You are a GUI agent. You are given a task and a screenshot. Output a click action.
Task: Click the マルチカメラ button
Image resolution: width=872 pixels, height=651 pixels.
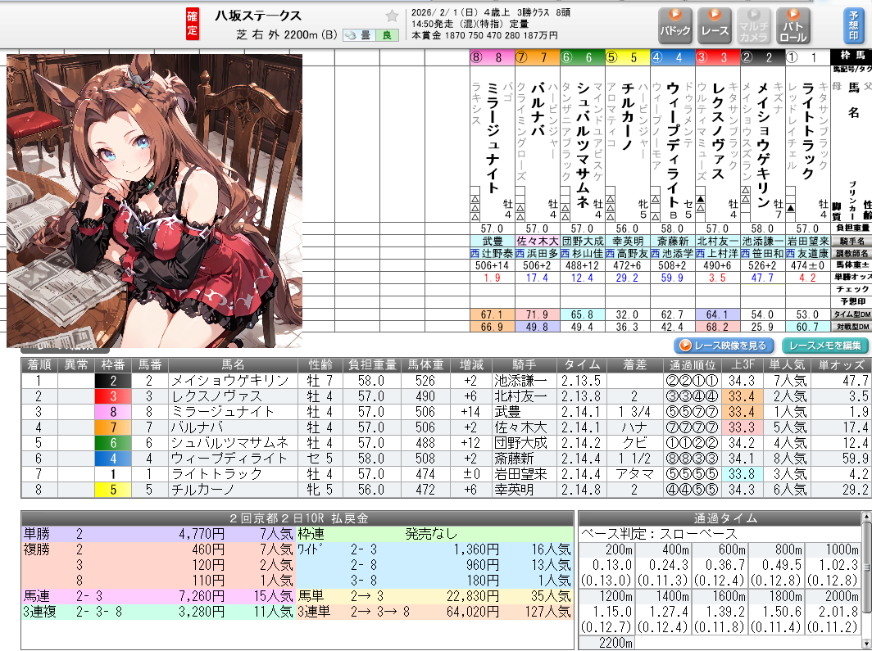coord(753,25)
